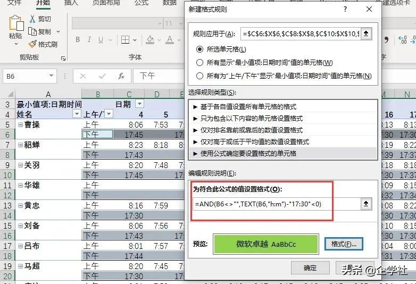Collapse the 刘备 pivot group

click(x=20, y=225)
